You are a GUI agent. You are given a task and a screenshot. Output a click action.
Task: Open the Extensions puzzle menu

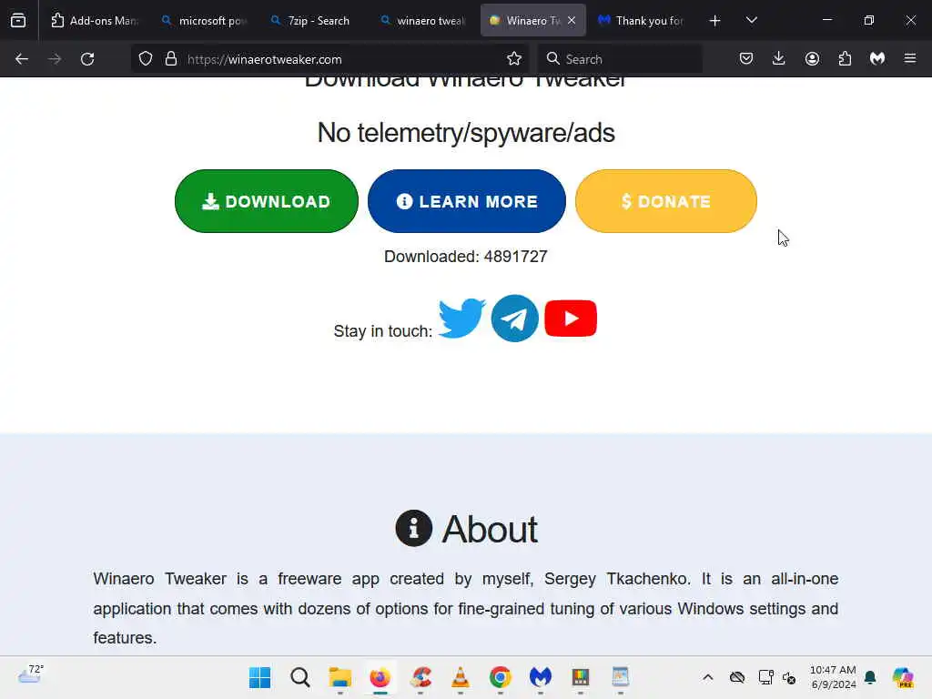845,59
